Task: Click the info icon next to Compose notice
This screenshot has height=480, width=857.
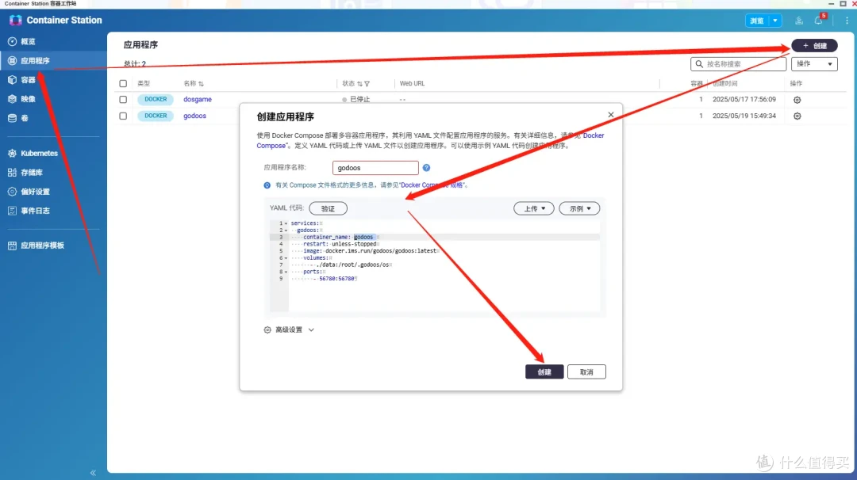Action: (267, 185)
